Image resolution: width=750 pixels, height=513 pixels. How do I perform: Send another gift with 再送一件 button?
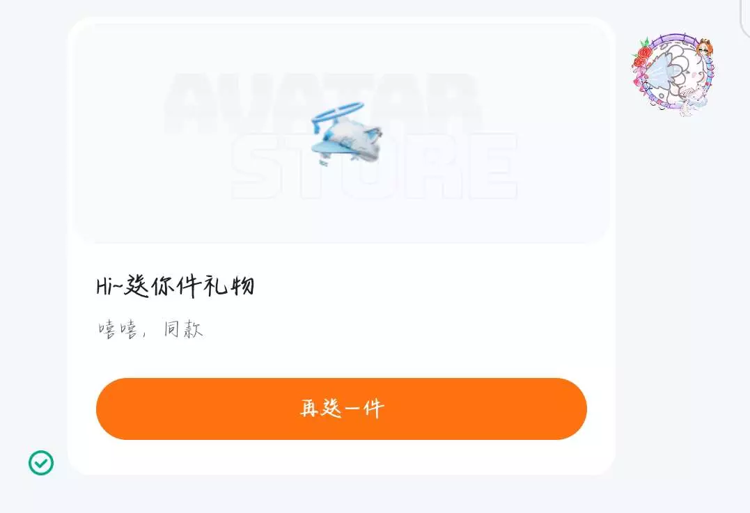[x=341, y=409]
